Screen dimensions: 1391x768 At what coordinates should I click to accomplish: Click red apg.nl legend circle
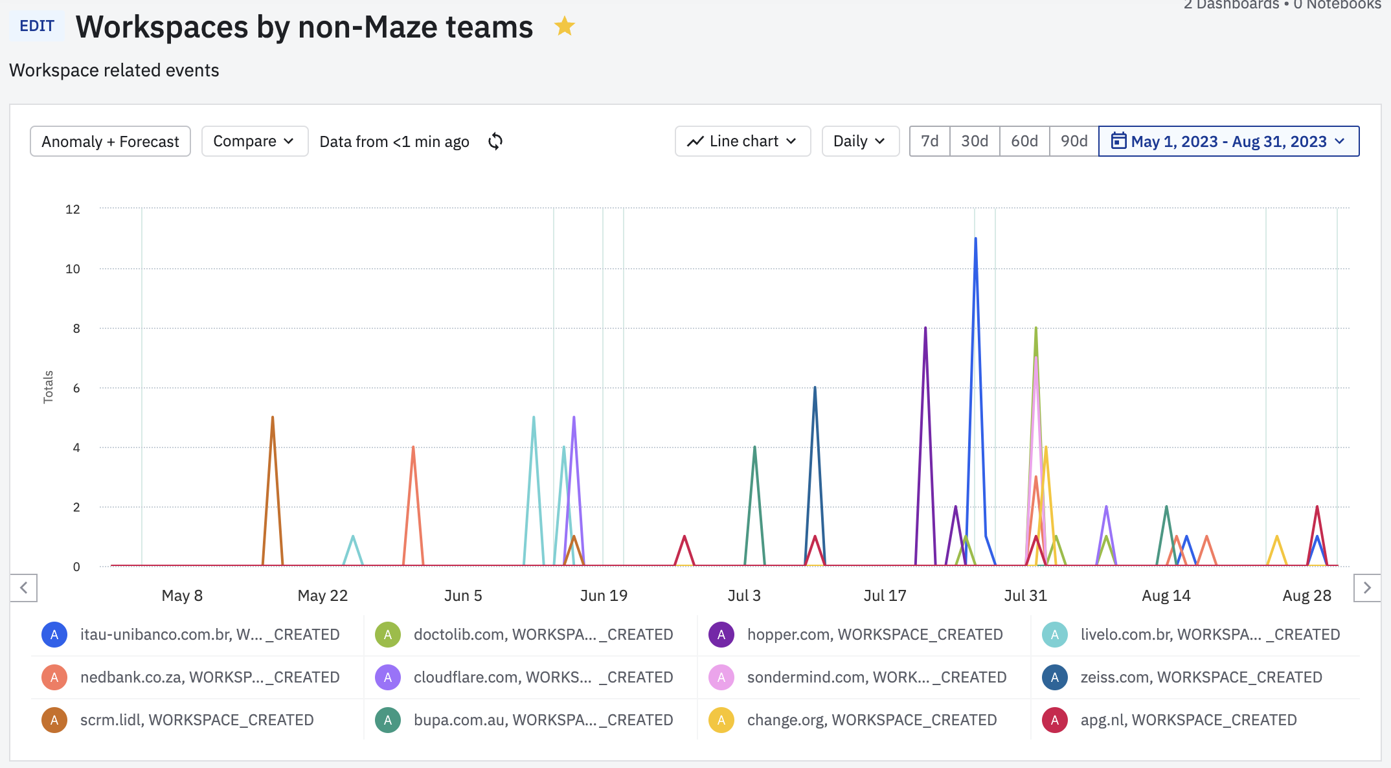click(1054, 720)
